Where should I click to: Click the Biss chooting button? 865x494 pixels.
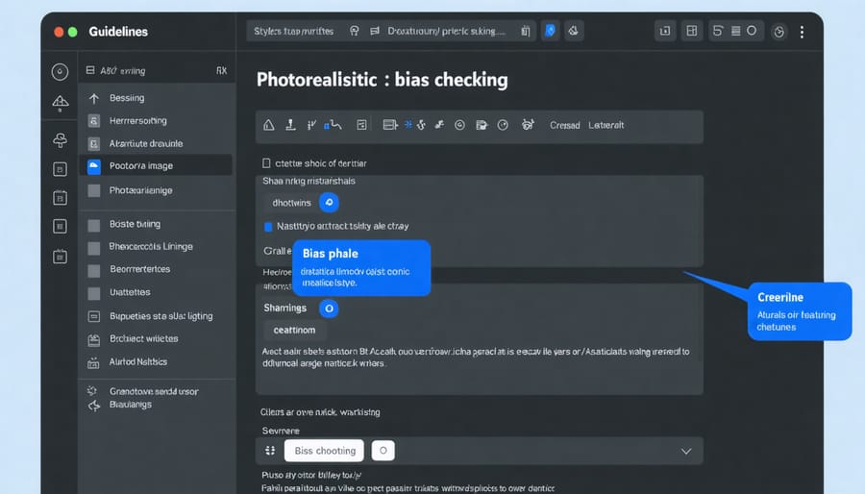pyautogui.click(x=325, y=451)
